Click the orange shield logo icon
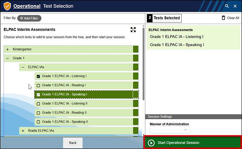242x149 pixels. 7,6
